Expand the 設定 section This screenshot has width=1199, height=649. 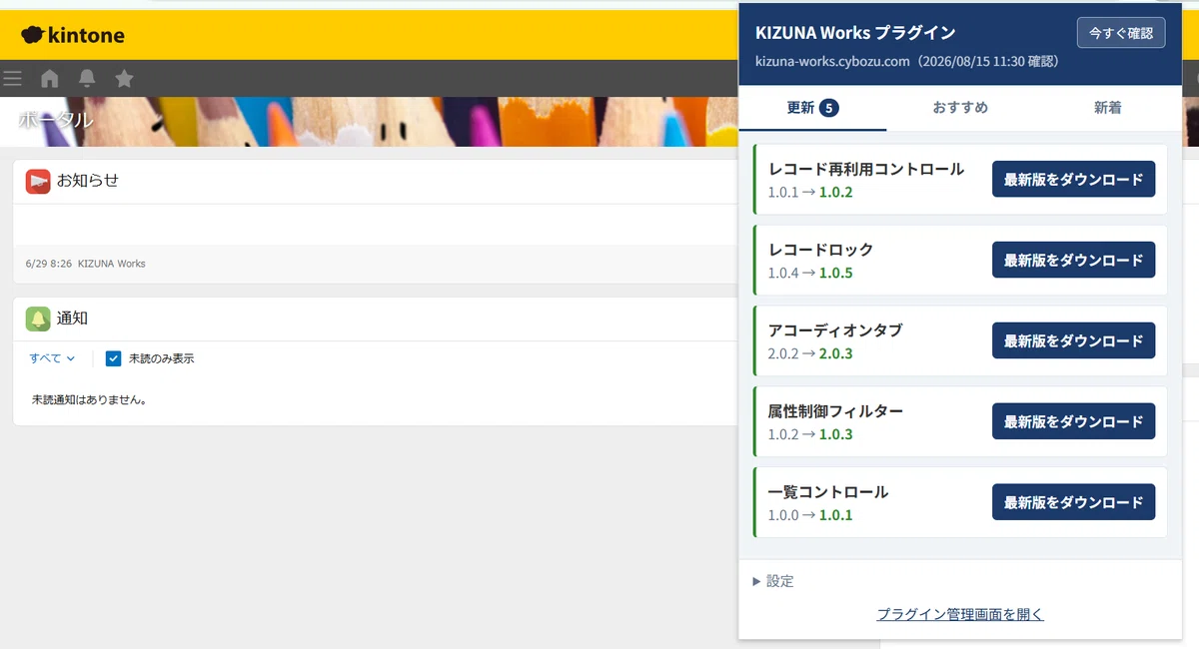pyautogui.click(x=773, y=581)
